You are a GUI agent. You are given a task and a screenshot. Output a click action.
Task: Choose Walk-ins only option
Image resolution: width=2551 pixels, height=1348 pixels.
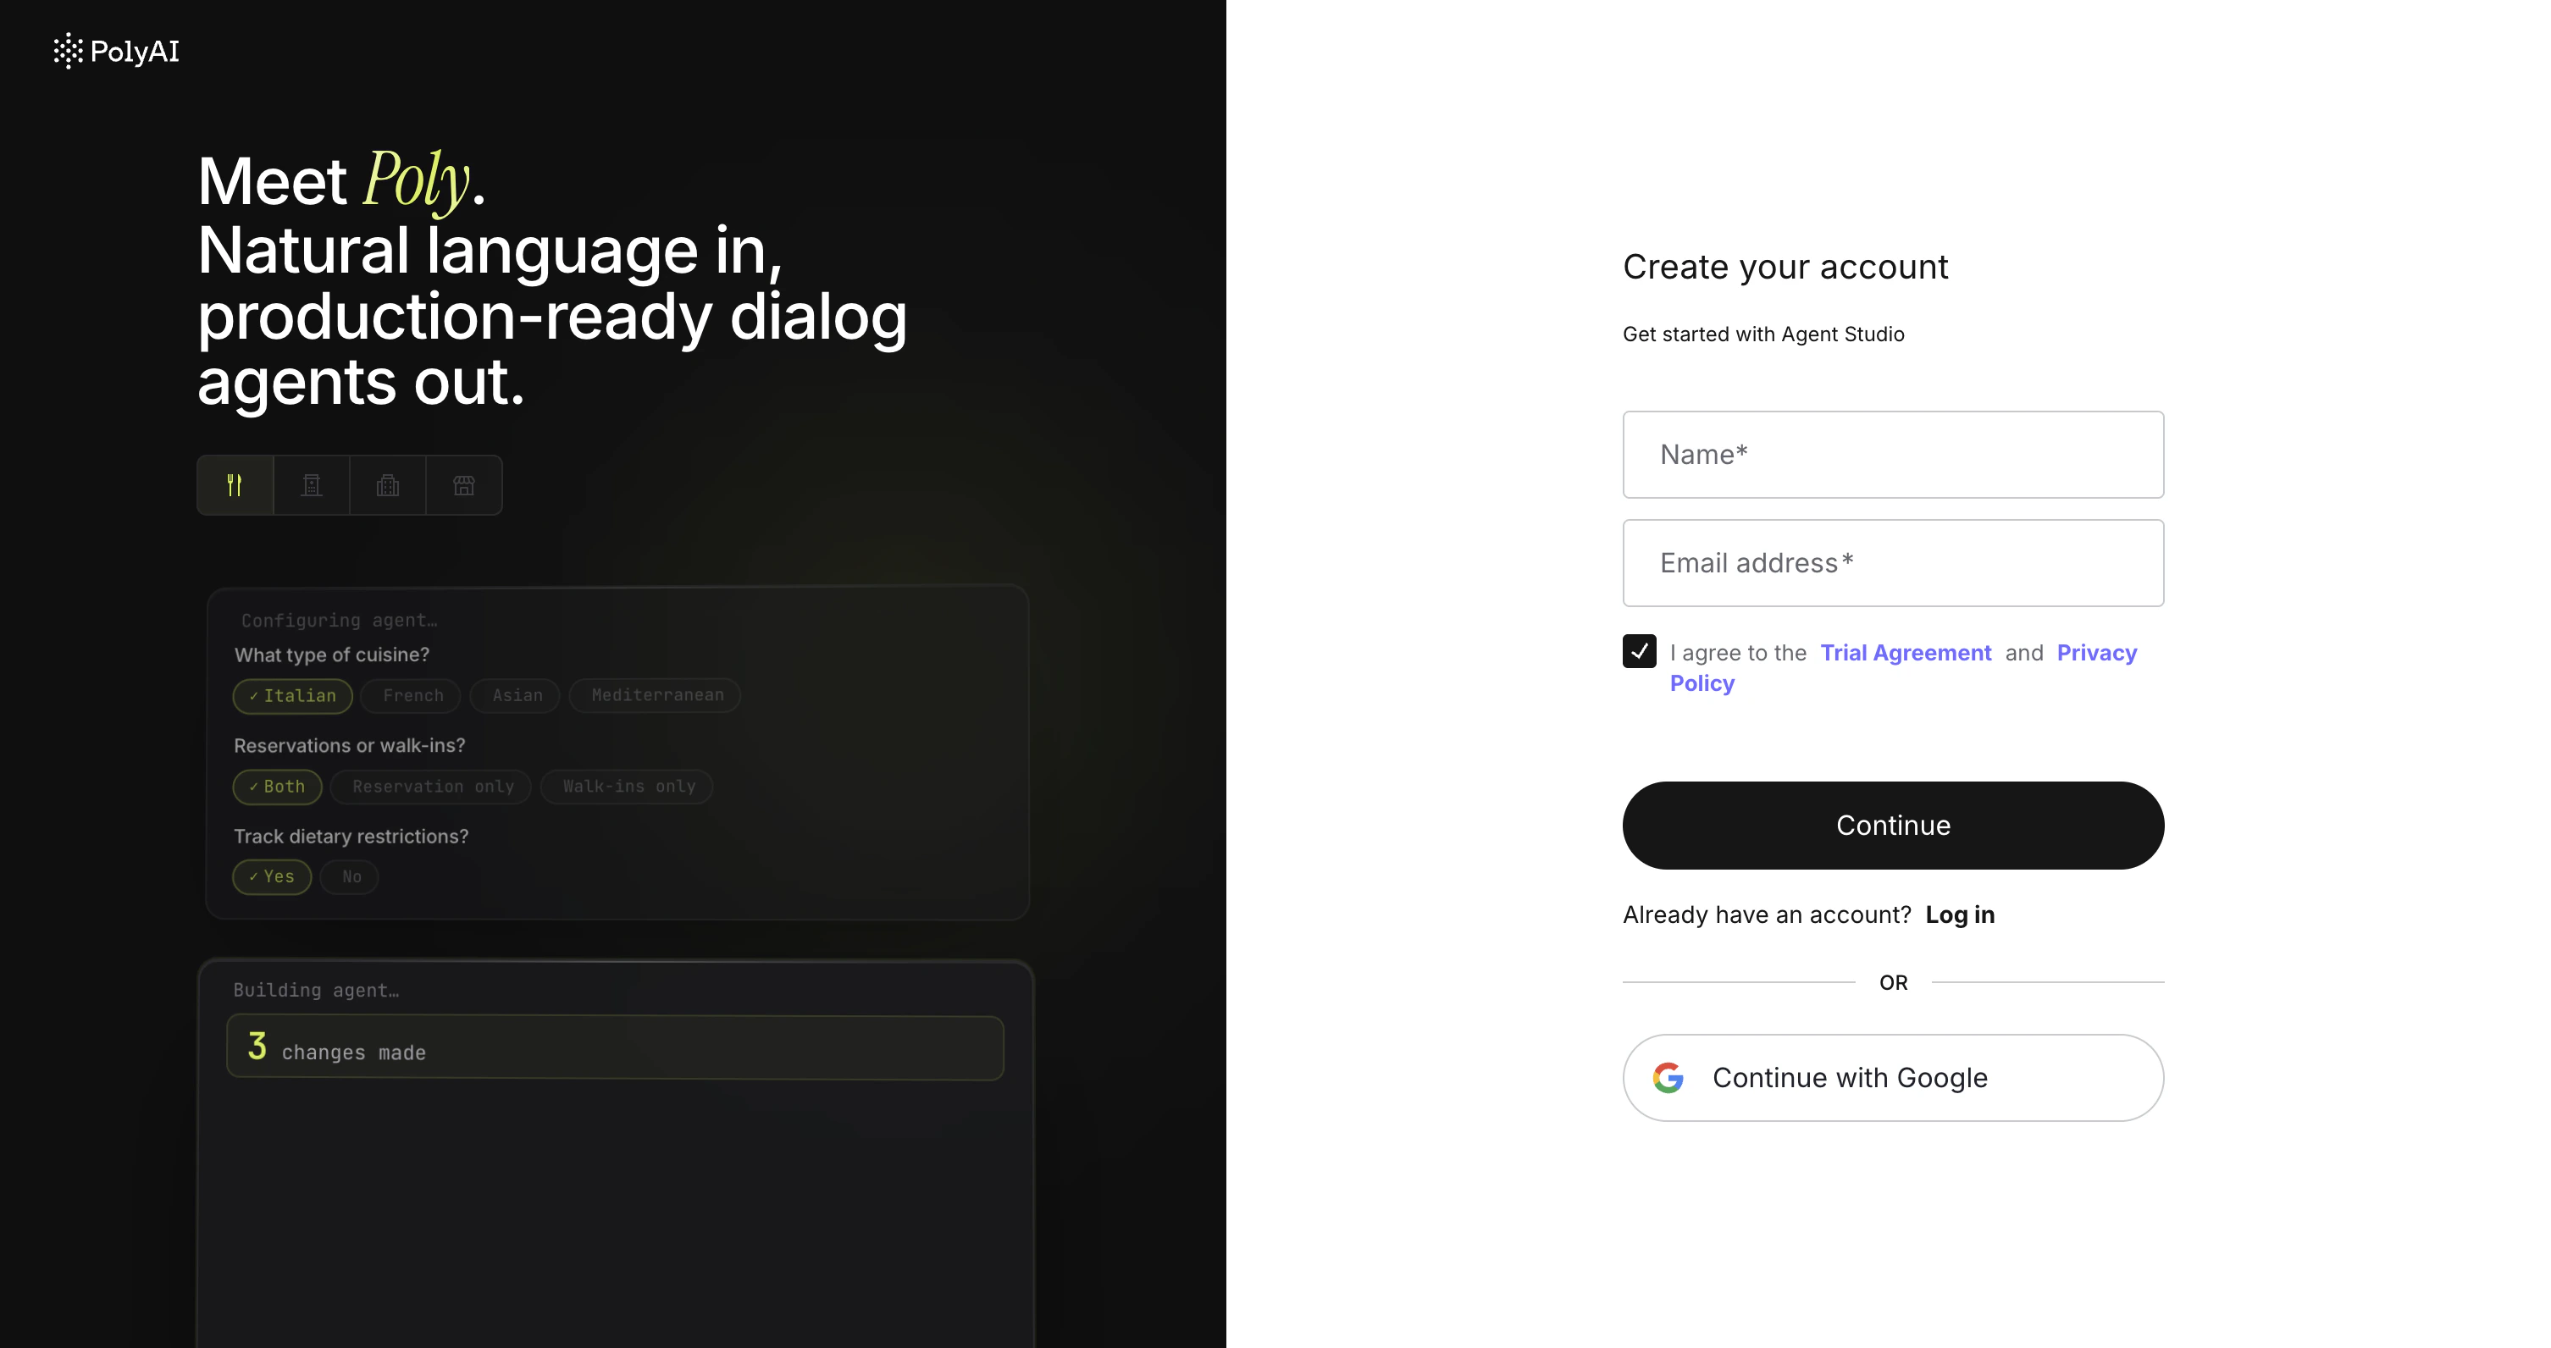click(627, 787)
